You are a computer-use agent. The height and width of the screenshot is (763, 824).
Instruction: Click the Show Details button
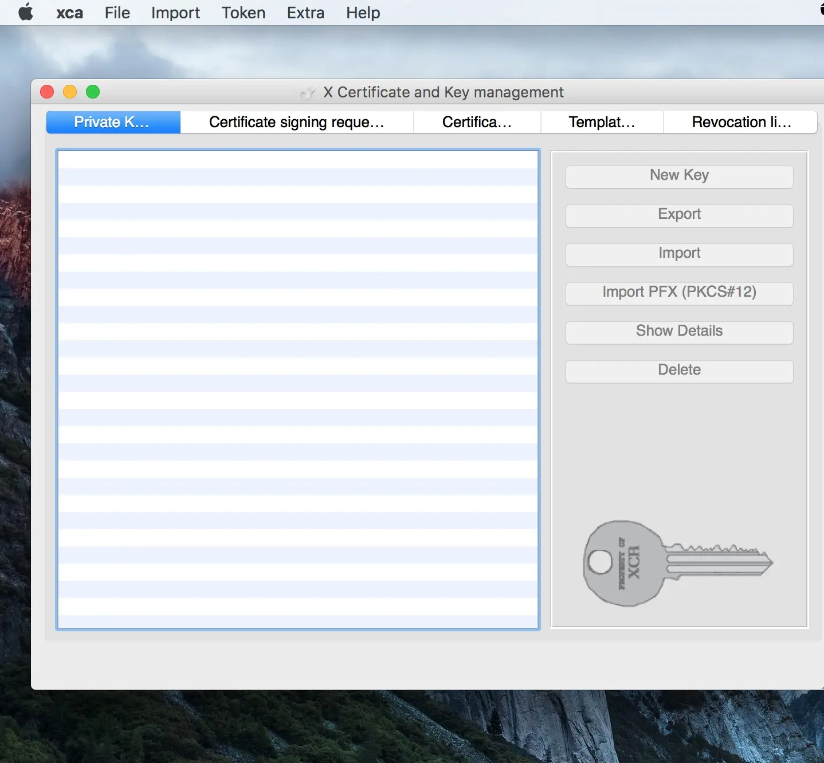tap(680, 332)
